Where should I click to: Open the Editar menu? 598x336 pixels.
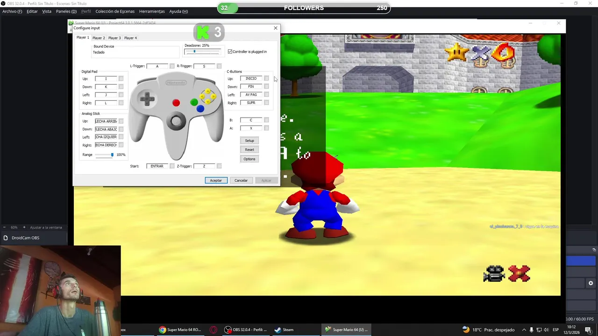[x=32, y=11]
